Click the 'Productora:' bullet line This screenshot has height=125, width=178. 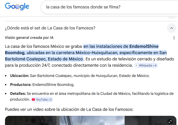(42, 85)
